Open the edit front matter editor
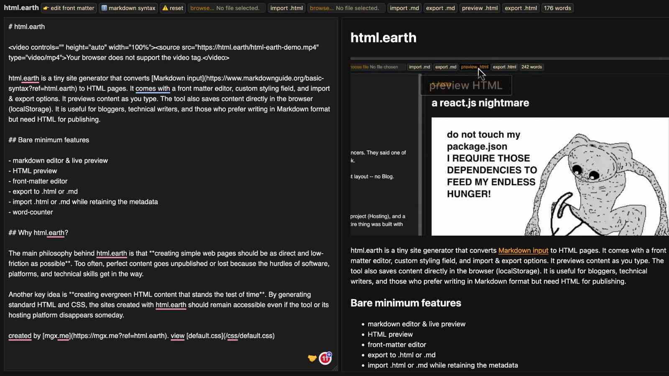 69,8
